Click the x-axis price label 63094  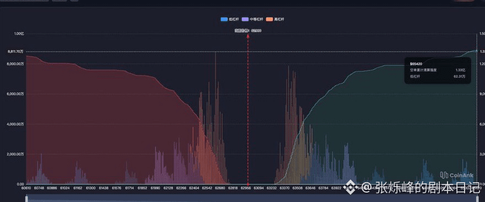259,188
